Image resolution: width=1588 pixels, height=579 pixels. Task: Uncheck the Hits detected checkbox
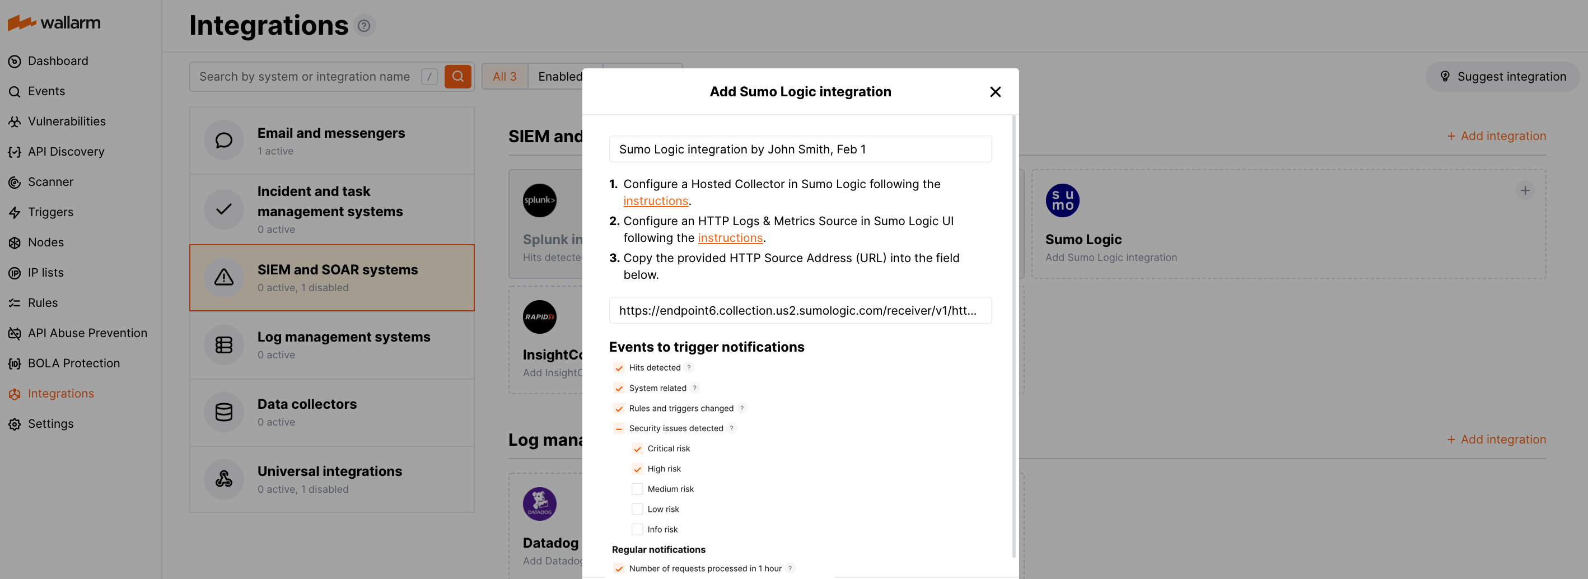(x=619, y=367)
